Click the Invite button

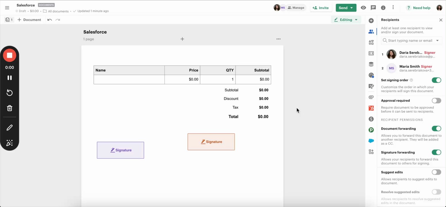click(x=321, y=8)
